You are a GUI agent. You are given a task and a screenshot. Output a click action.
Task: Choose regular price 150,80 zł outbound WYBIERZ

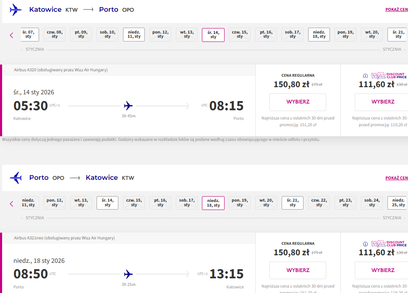298,102
